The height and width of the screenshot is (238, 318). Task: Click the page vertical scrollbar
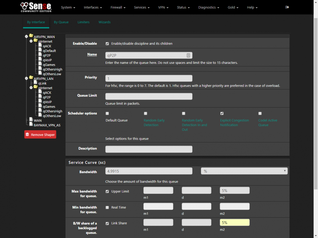click(x=315, y=103)
